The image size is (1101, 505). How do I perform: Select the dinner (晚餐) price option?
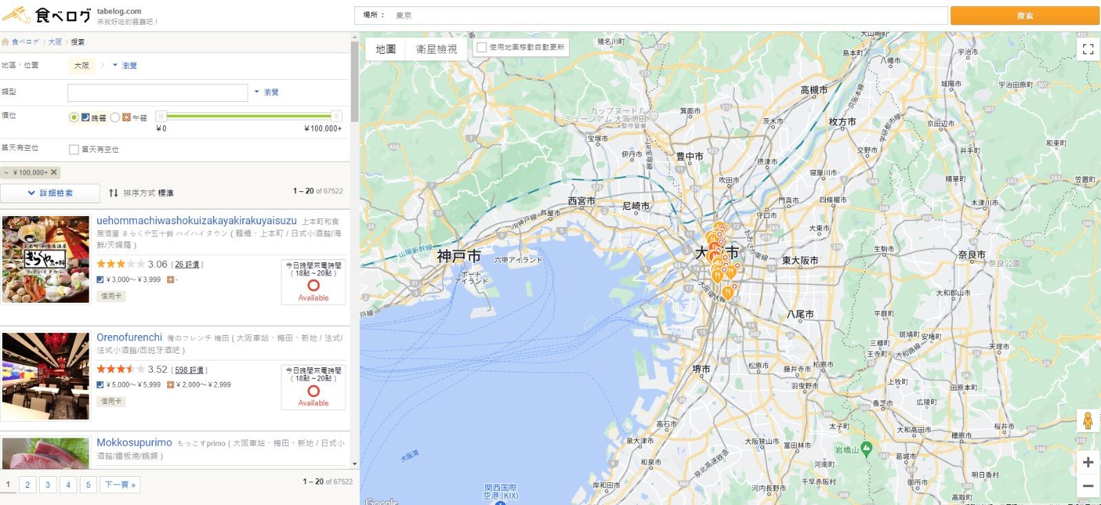(74, 118)
